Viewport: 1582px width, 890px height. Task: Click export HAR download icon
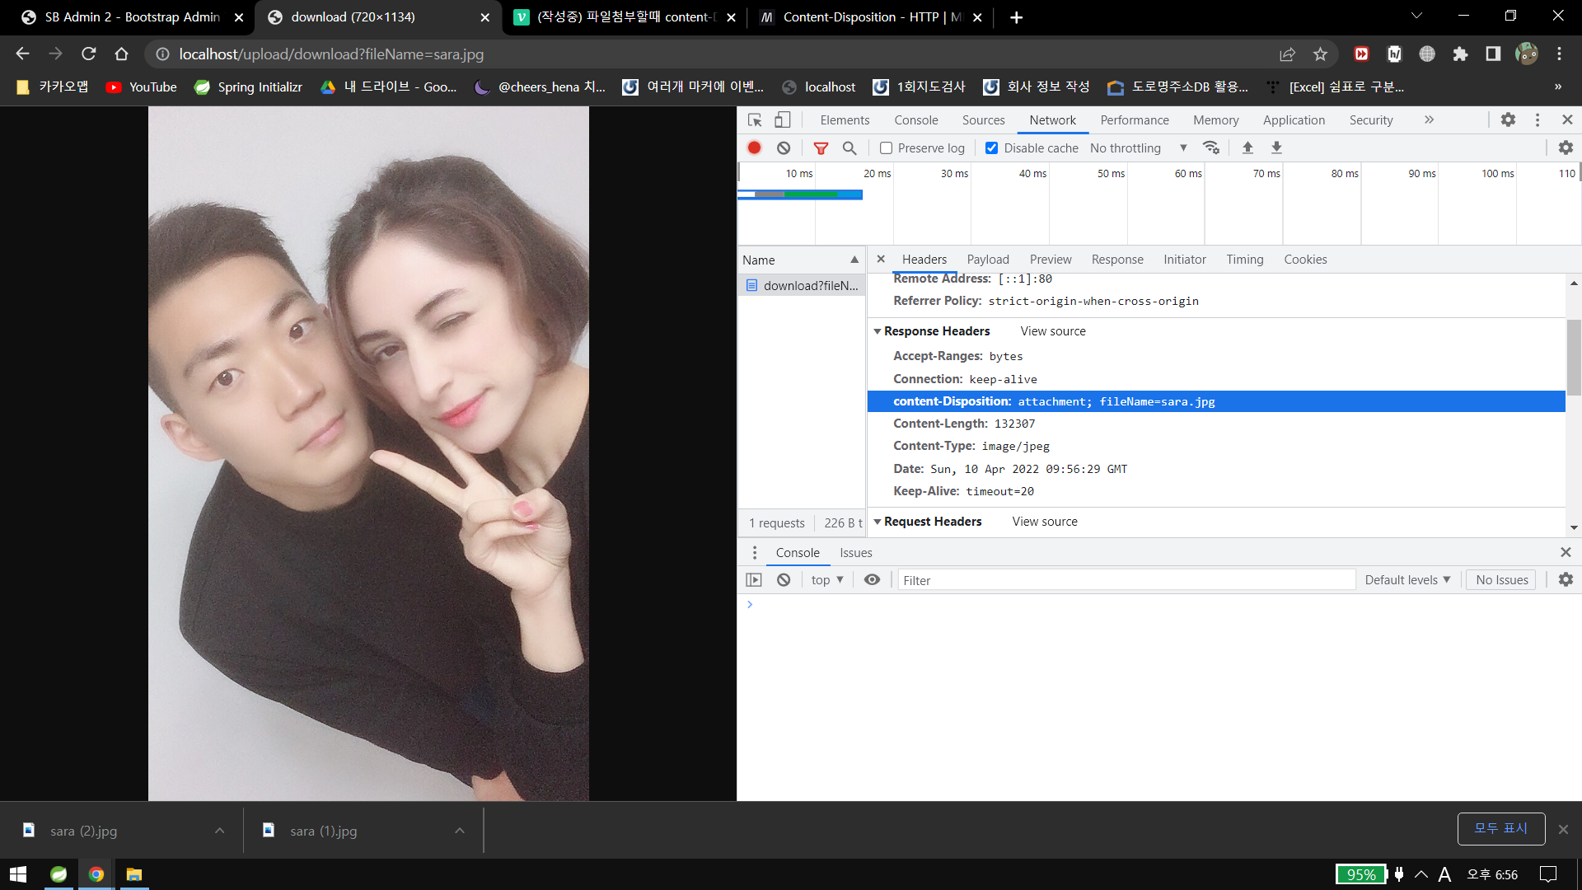coord(1276,148)
